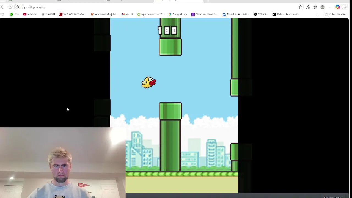Open the YouTube bookmark

[x=30, y=14]
